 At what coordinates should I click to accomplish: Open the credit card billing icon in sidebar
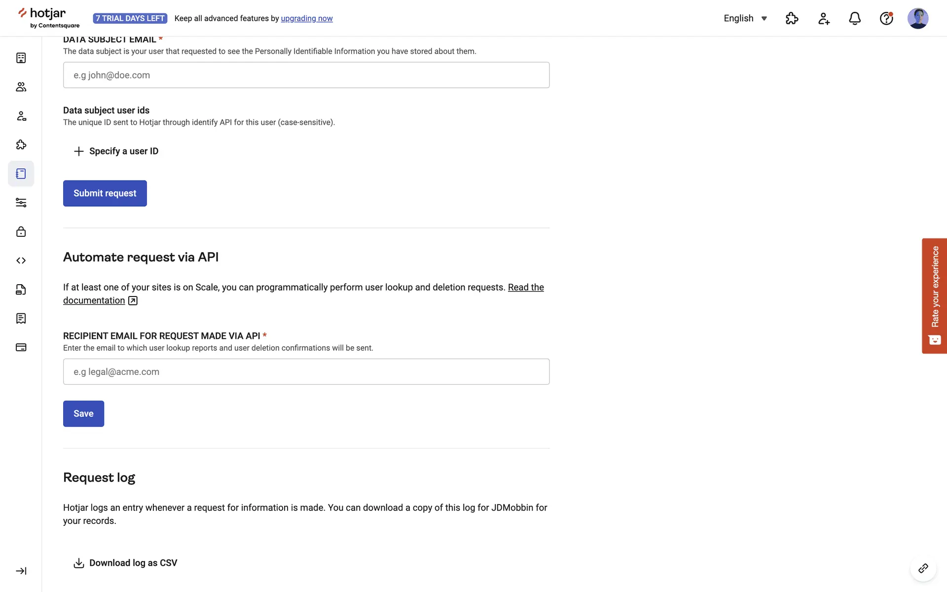(x=21, y=347)
